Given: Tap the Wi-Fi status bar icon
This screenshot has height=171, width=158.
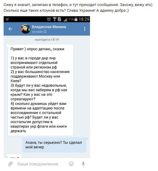Looking at the screenshot, I should pos(54,19).
